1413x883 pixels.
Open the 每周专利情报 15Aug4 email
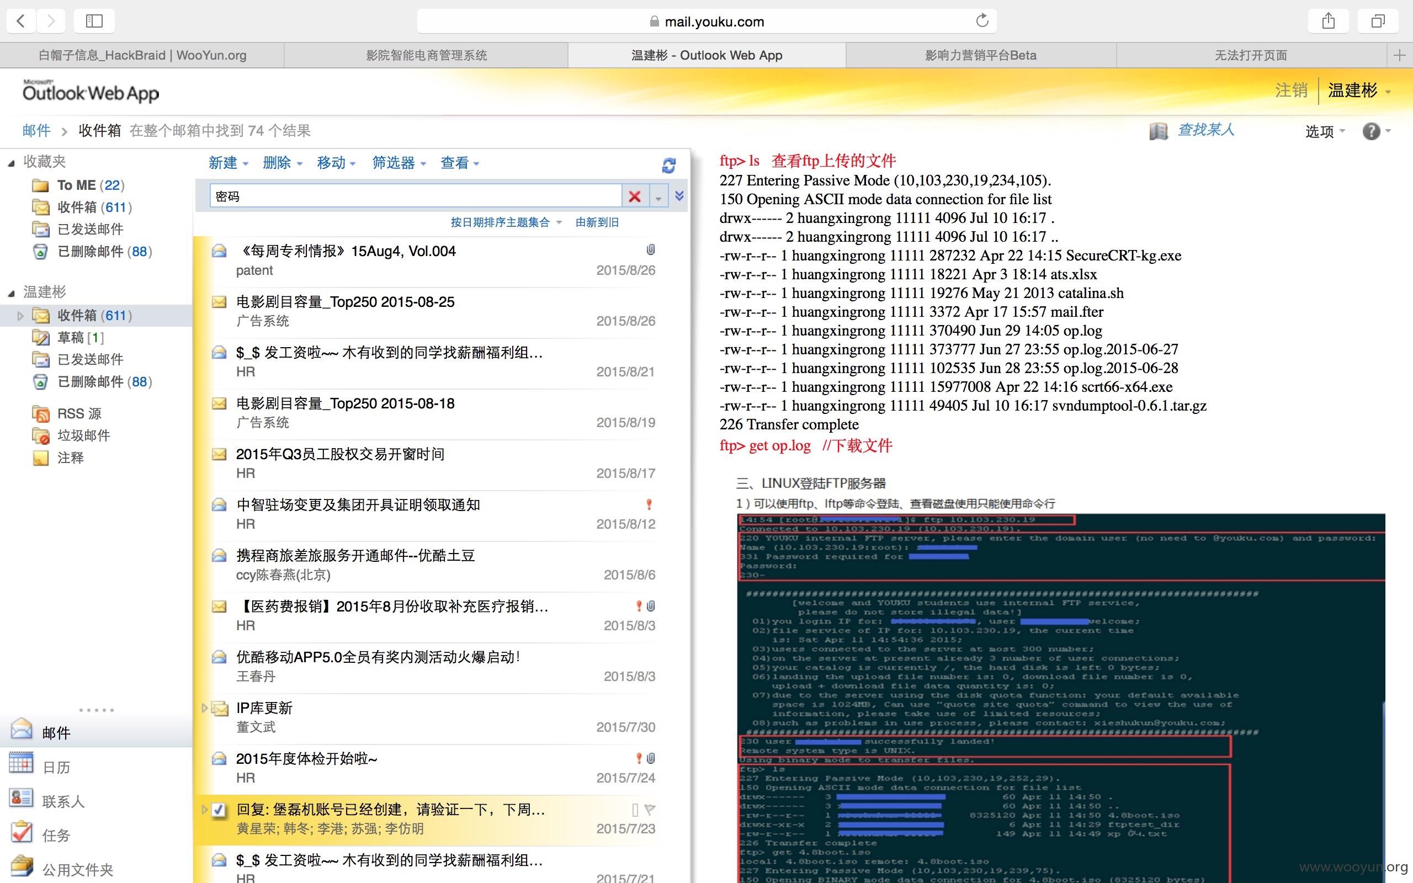(x=433, y=260)
